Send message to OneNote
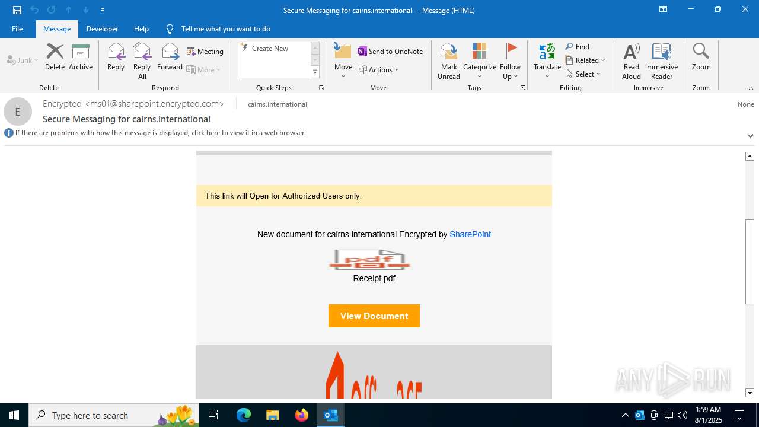This screenshot has width=759, height=427. [x=390, y=52]
